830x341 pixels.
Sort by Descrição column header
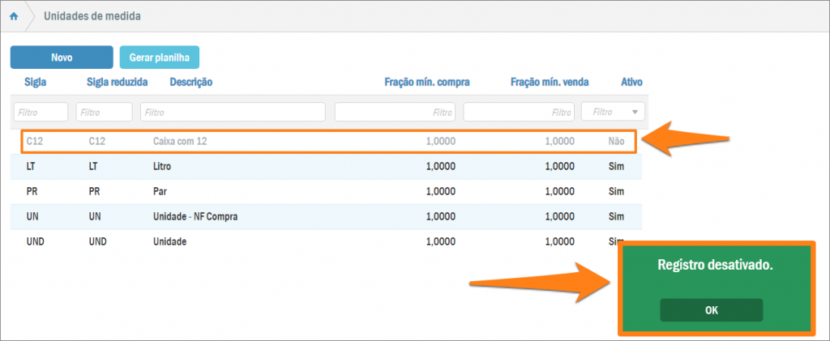pos(190,82)
